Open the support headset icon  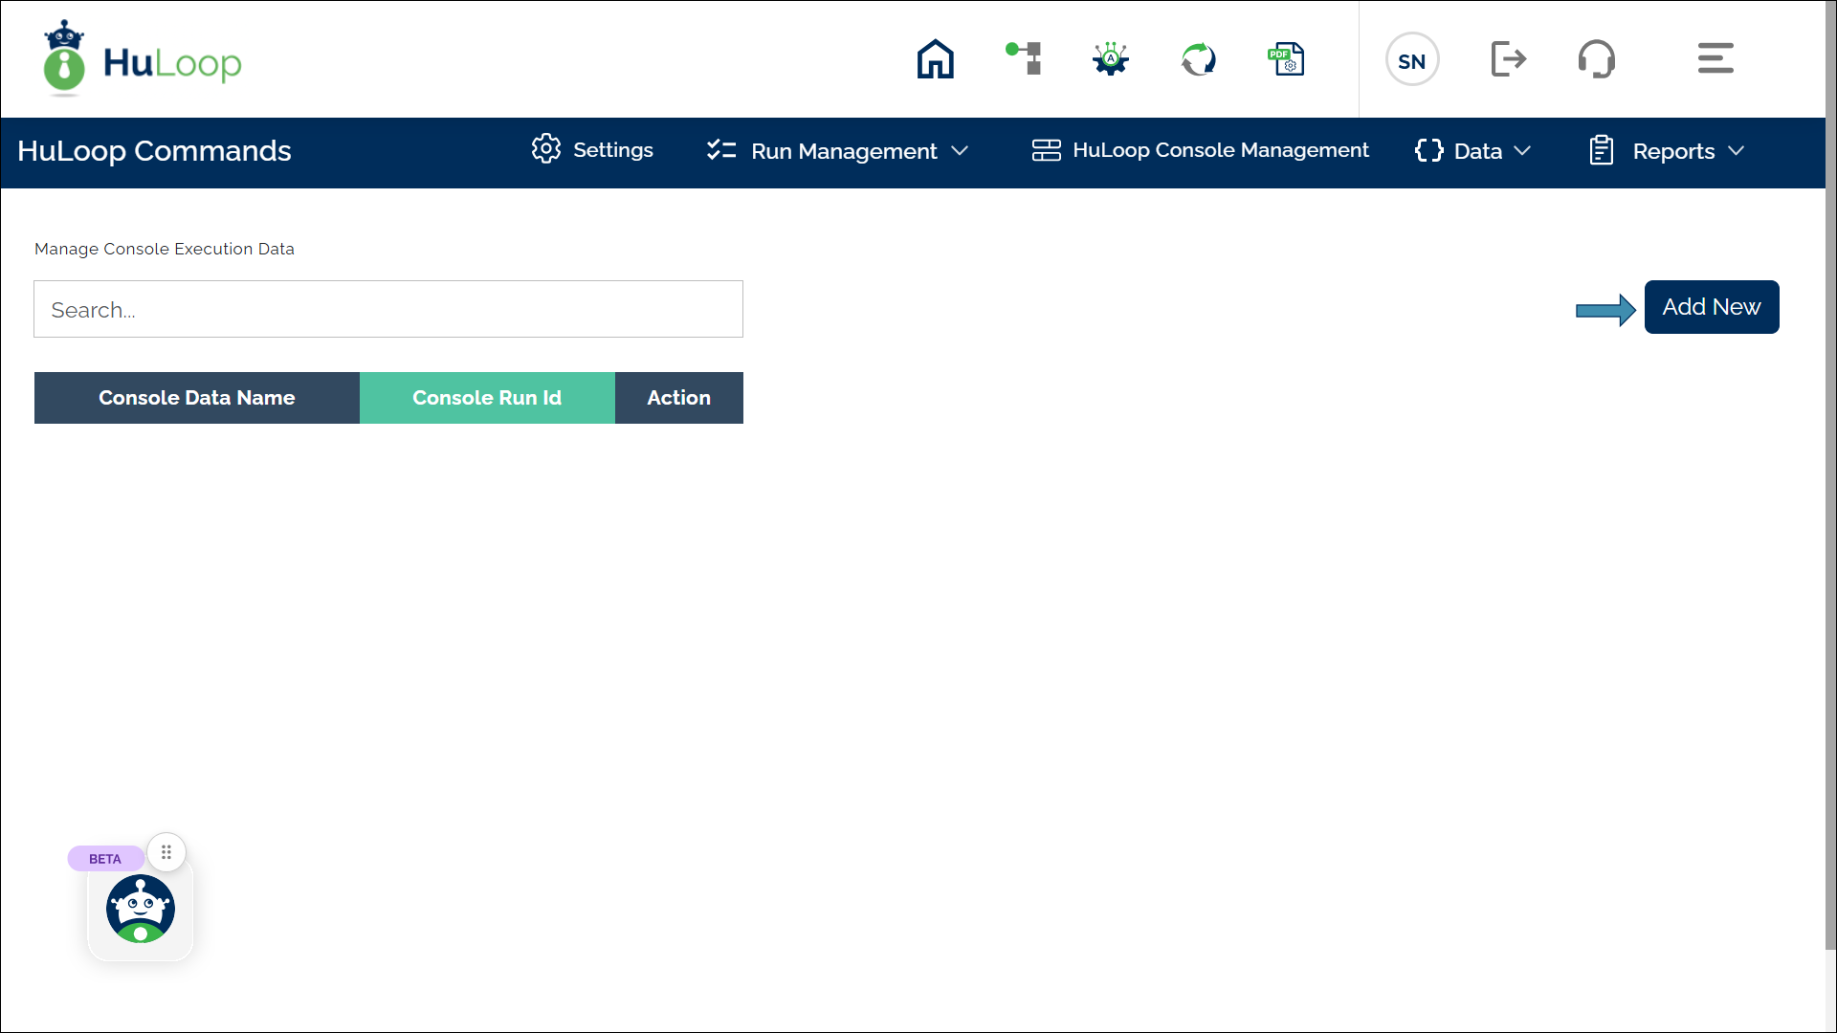pyautogui.click(x=1596, y=59)
